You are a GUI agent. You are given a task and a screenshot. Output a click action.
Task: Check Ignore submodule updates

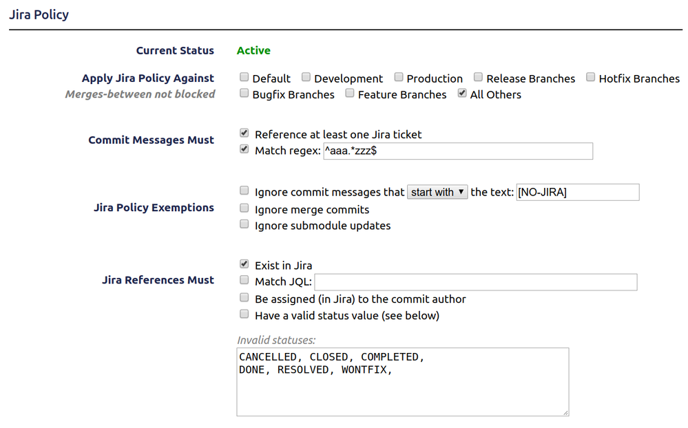pyautogui.click(x=244, y=224)
